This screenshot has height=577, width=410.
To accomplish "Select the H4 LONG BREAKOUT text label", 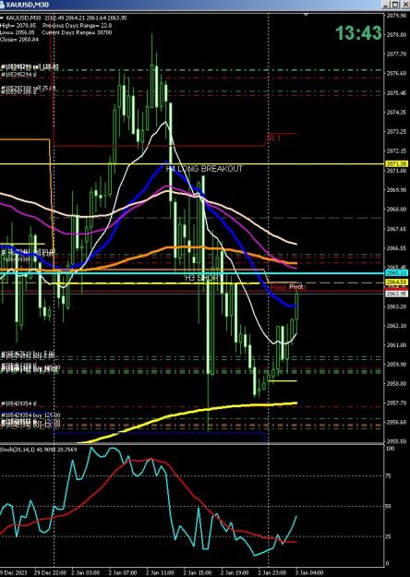I will [204, 169].
